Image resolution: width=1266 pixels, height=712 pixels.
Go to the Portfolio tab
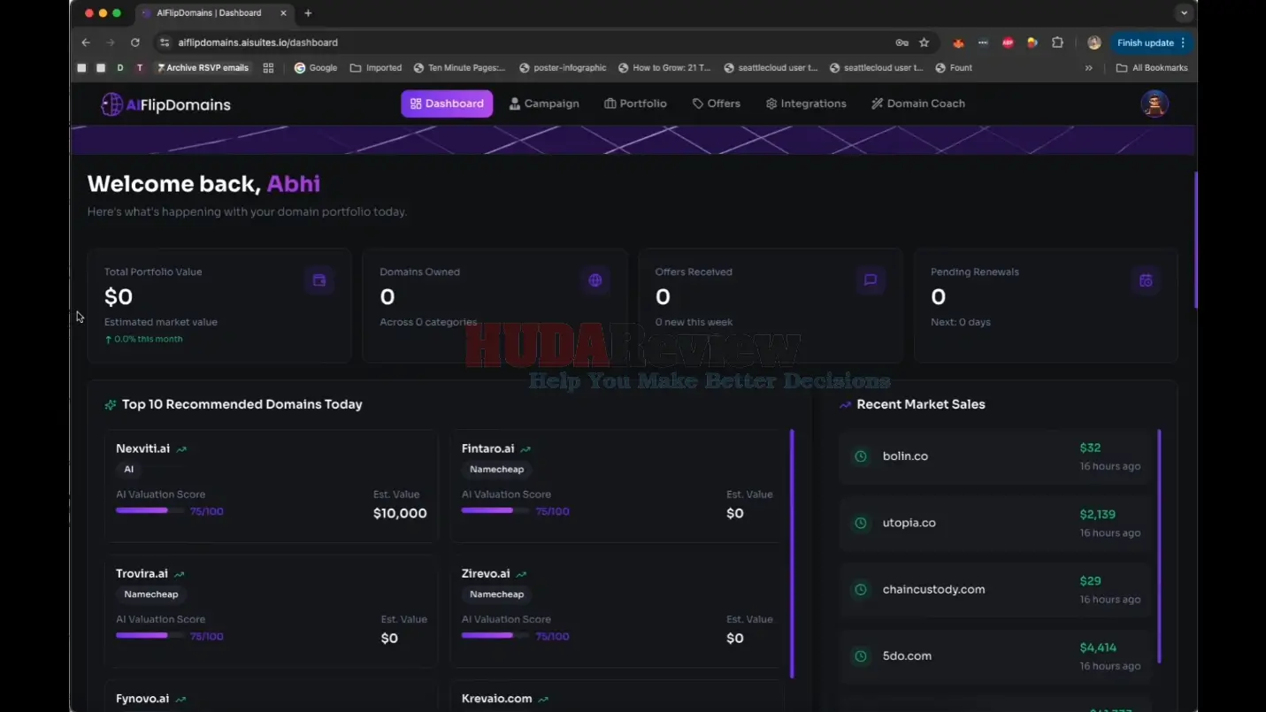[635, 103]
